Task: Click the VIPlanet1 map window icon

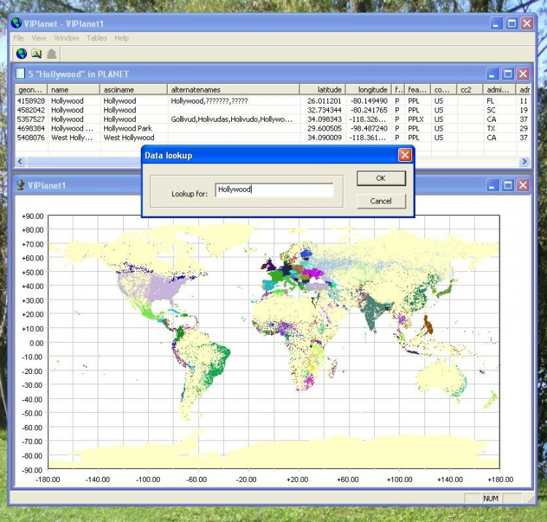Action: (21, 185)
